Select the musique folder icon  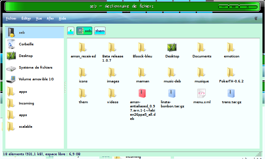[201, 72]
